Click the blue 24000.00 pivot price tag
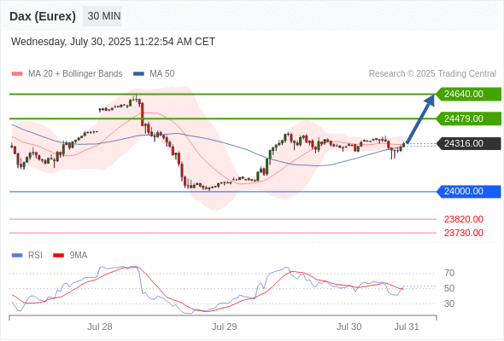This screenshot has height=341, width=504. 469,192
